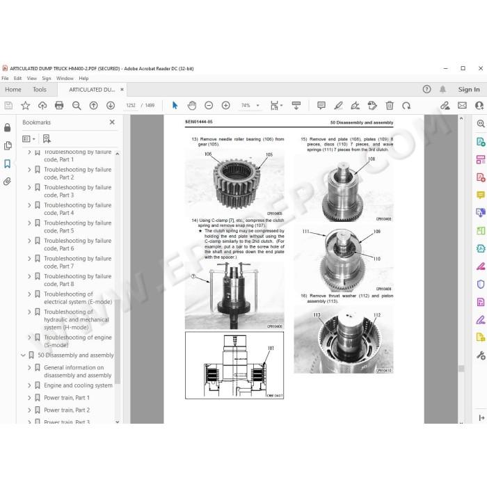Click the Rotate page icon
Viewport: 487px width, 487px height.
[406, 106]
